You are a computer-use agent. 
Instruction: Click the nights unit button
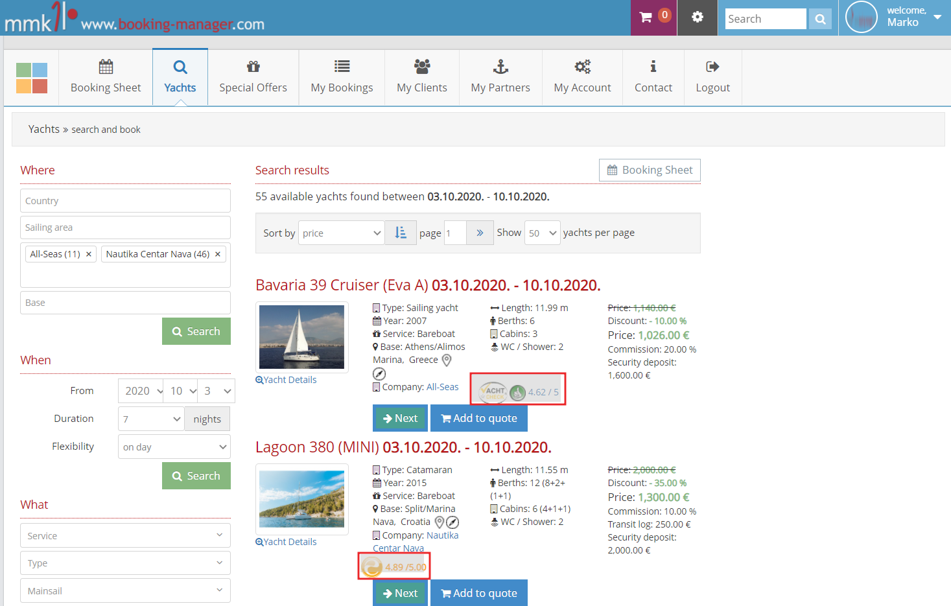point(207,419)
